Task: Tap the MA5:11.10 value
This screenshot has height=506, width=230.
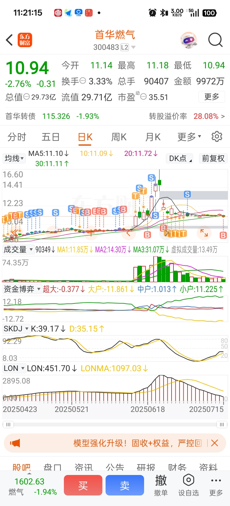Action: [49, 154]
